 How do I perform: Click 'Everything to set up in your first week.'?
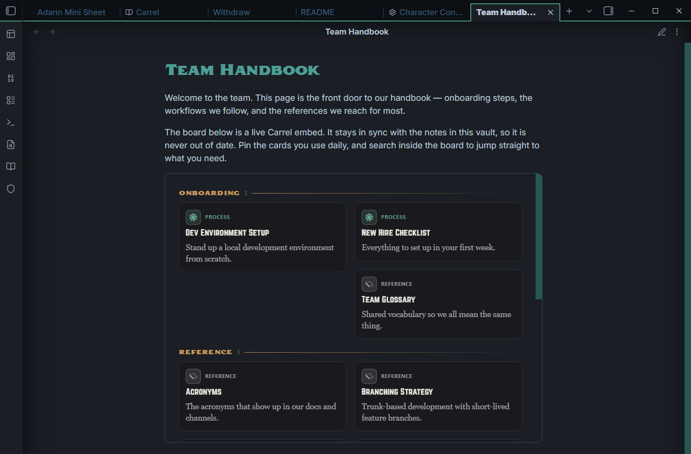point(429,247)
